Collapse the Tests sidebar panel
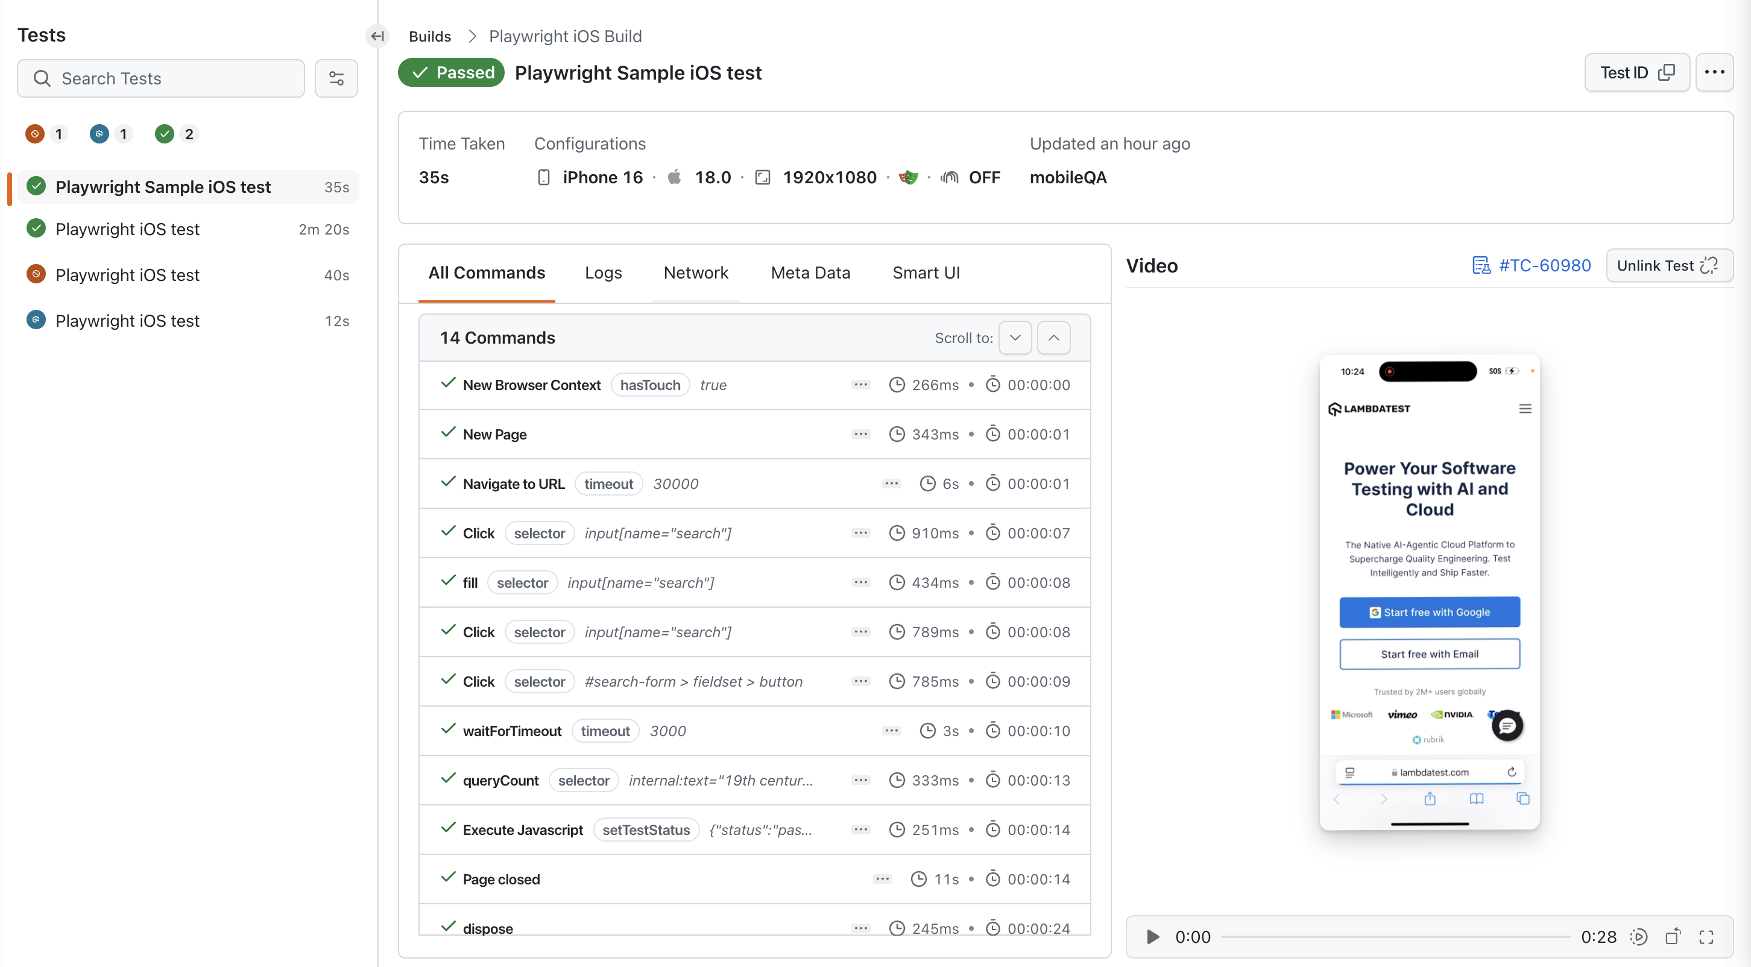The height and width of the screenshot is (967, 1751). (377, 36)
